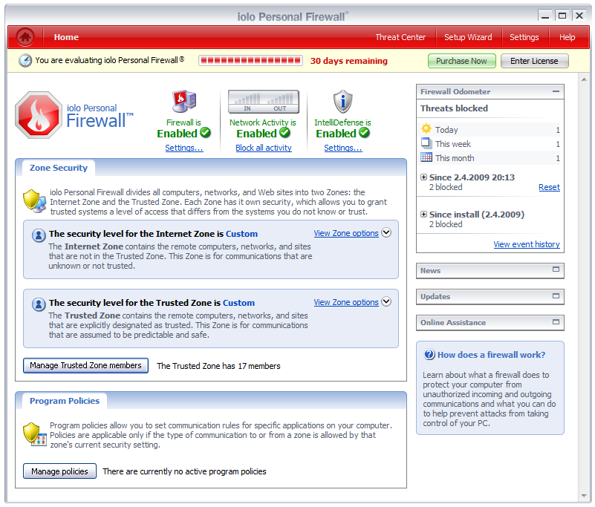Click View event history link
Viewport: 595px width, 507px height.
pyautogui.click(x=527, y=244)
